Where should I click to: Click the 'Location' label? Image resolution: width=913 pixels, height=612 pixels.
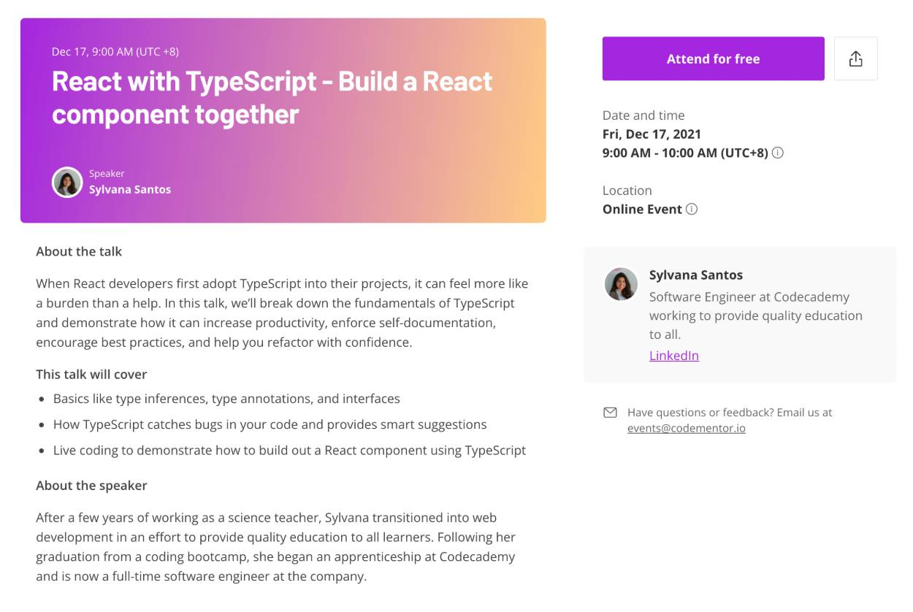(627, 191)
